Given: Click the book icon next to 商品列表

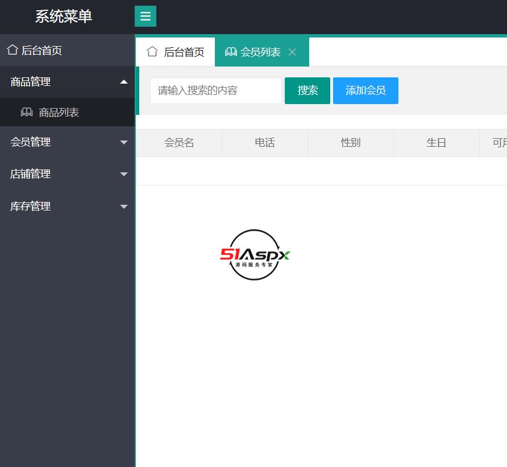Looking at the screenshot, I should (x=27, y=112).
